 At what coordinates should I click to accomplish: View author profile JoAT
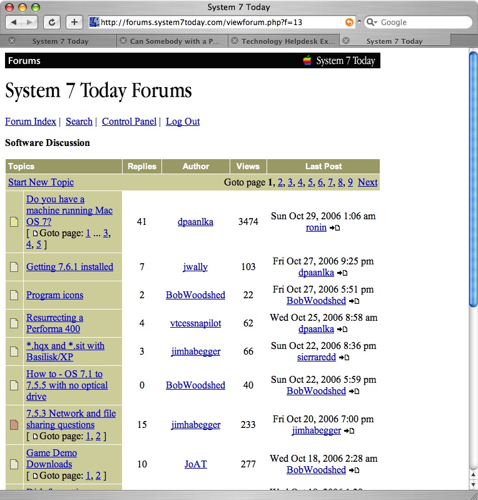[x=196, y=464]
